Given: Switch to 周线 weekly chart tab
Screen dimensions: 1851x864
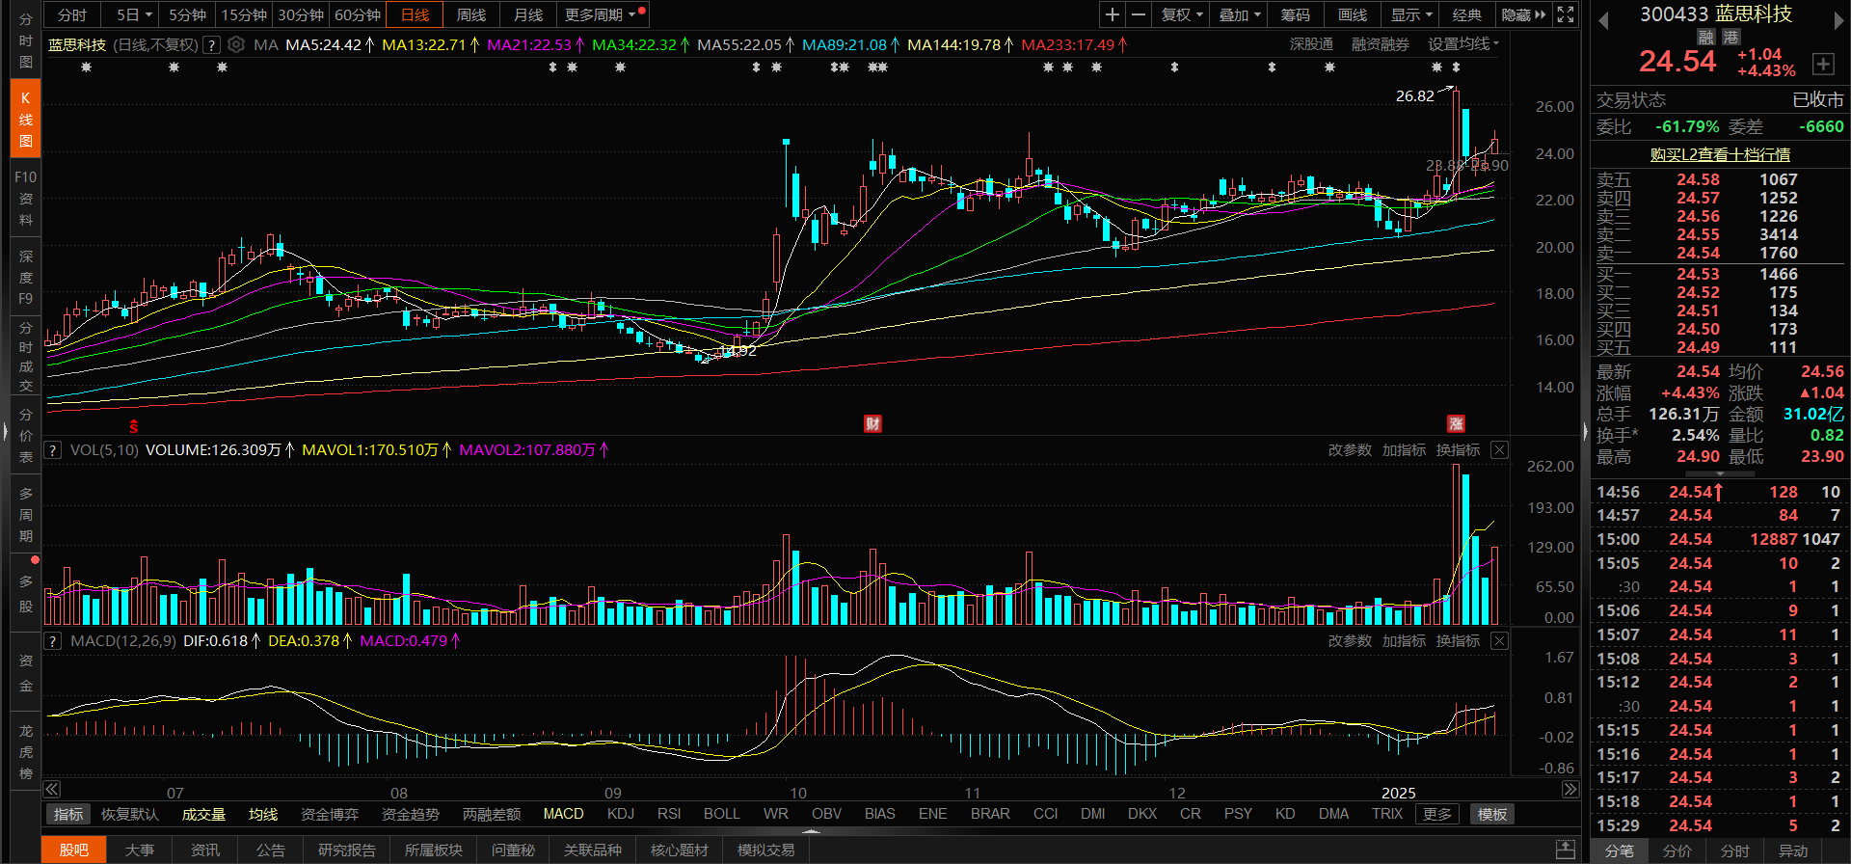Looking at the screenshot, I should click(470, 14).
